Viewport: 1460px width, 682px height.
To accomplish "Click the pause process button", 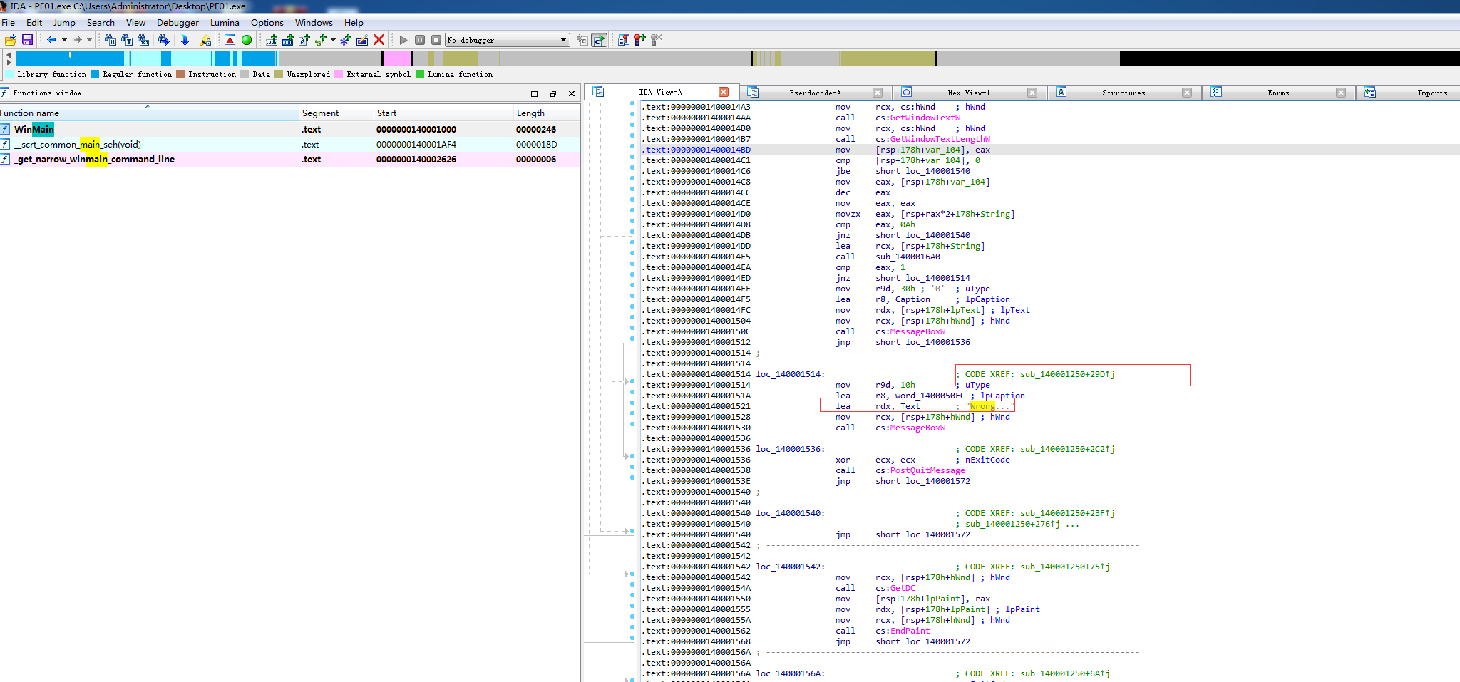I will [x=420, y=40].
